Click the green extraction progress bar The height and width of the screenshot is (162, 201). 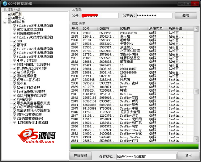(134, 147)
